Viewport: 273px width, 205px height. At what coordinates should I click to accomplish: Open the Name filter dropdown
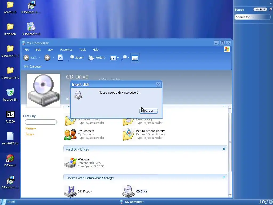[30, 128]
